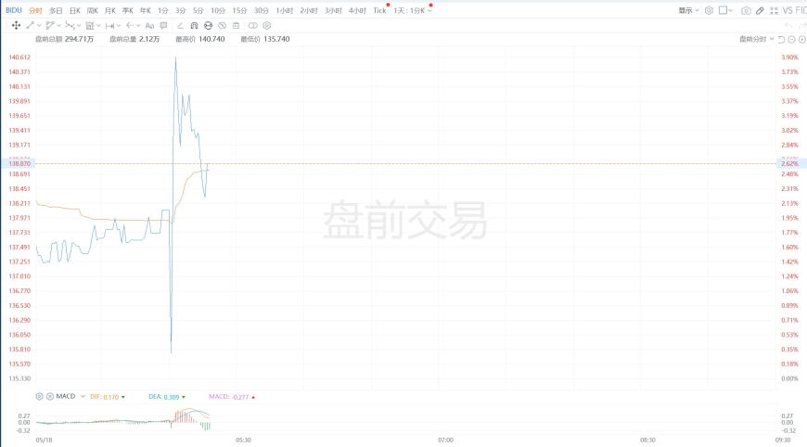Toggle hide drawings icon

[x=222, y=25]
